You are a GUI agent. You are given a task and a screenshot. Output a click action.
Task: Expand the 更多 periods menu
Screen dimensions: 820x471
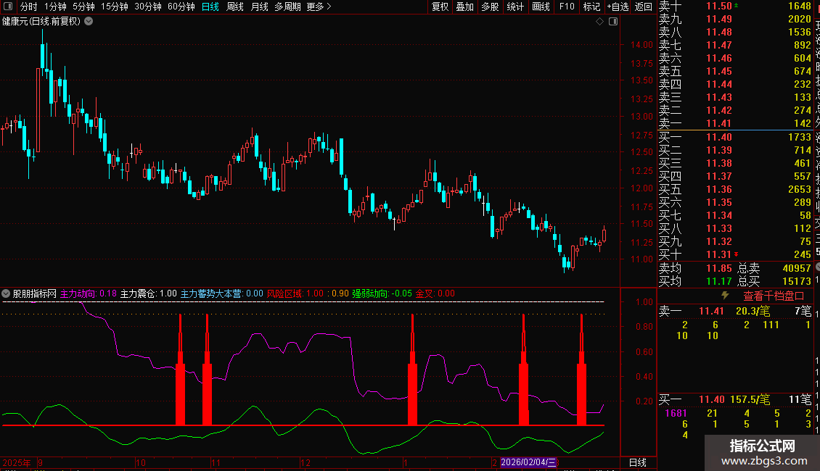[x=319, y=7]
